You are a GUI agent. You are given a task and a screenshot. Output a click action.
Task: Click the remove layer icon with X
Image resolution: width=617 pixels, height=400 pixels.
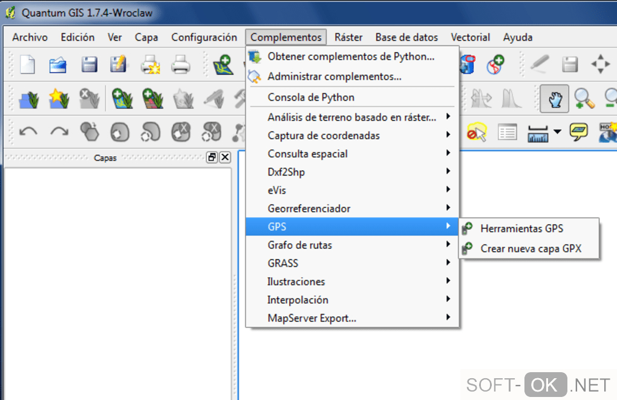90,99
